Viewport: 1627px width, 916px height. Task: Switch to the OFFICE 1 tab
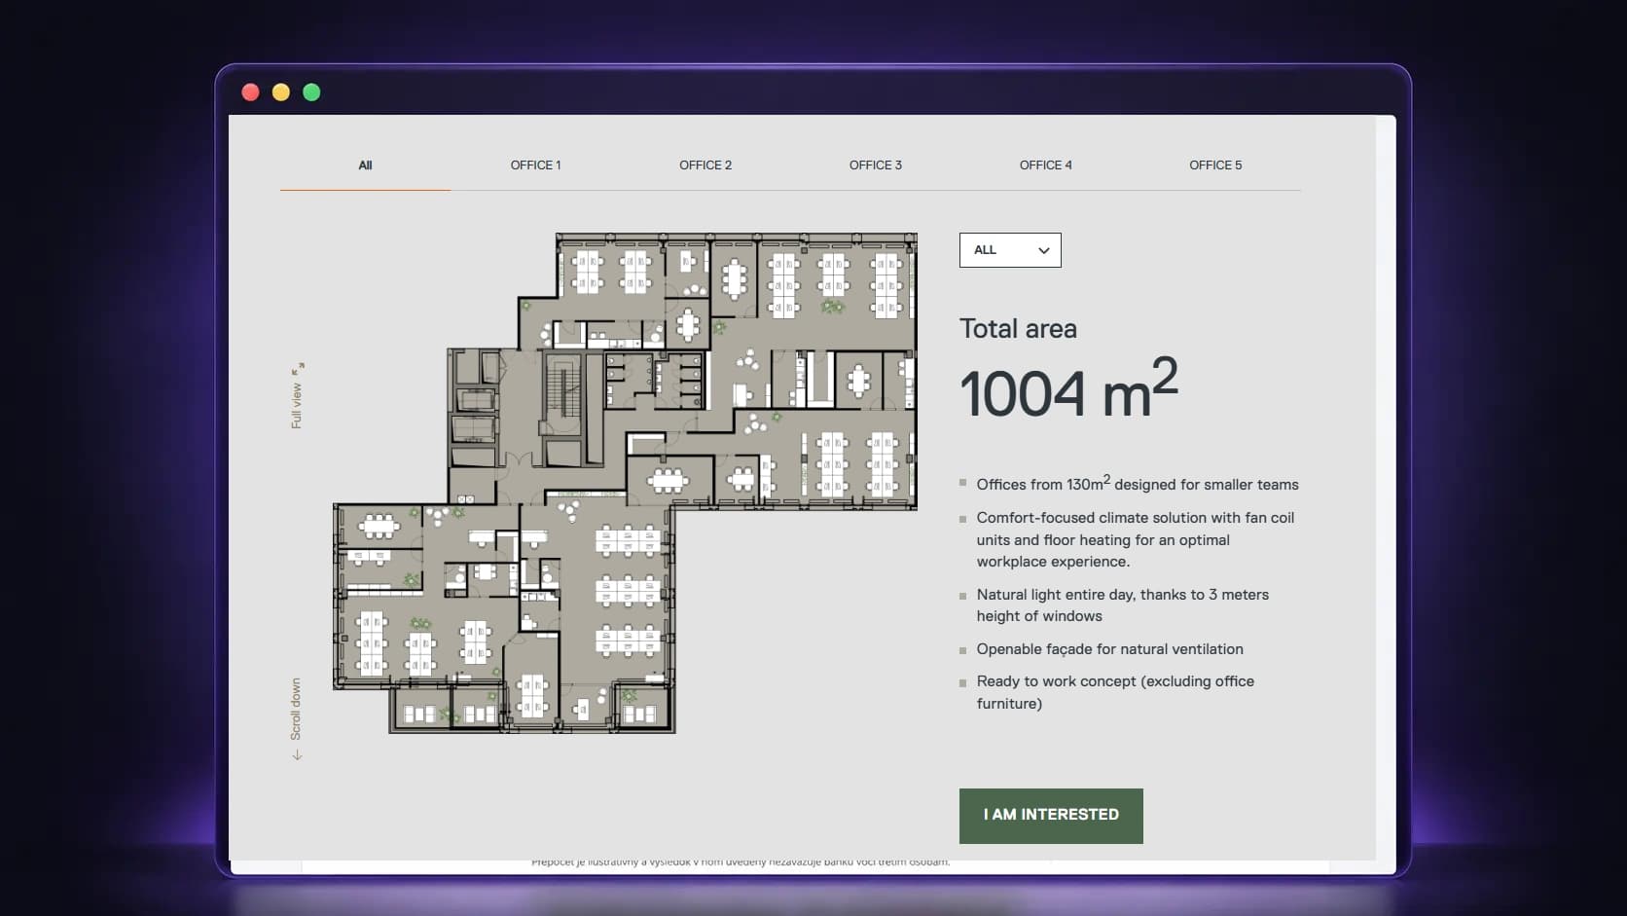pos(535,165)
